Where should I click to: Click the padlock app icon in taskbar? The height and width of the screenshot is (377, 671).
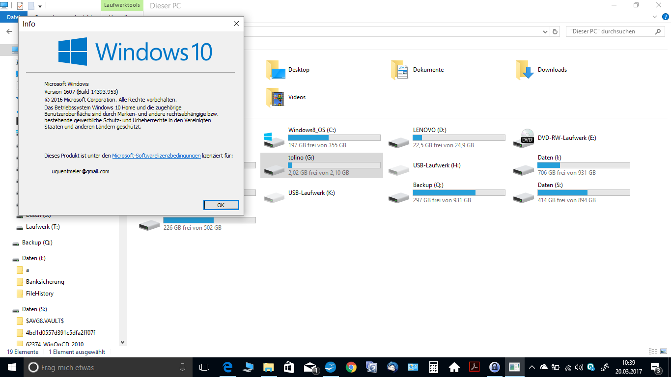tap(495, 367)
